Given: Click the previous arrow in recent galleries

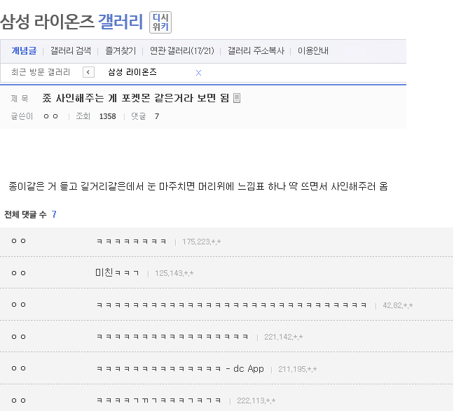Looking at the screenshot, I should click(88, 72).
